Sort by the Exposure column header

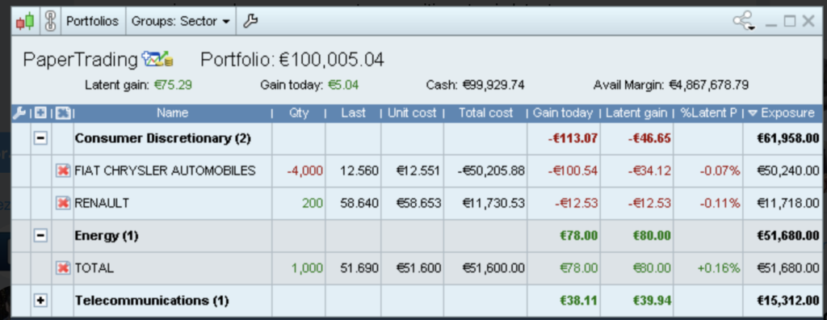point(782,113)
